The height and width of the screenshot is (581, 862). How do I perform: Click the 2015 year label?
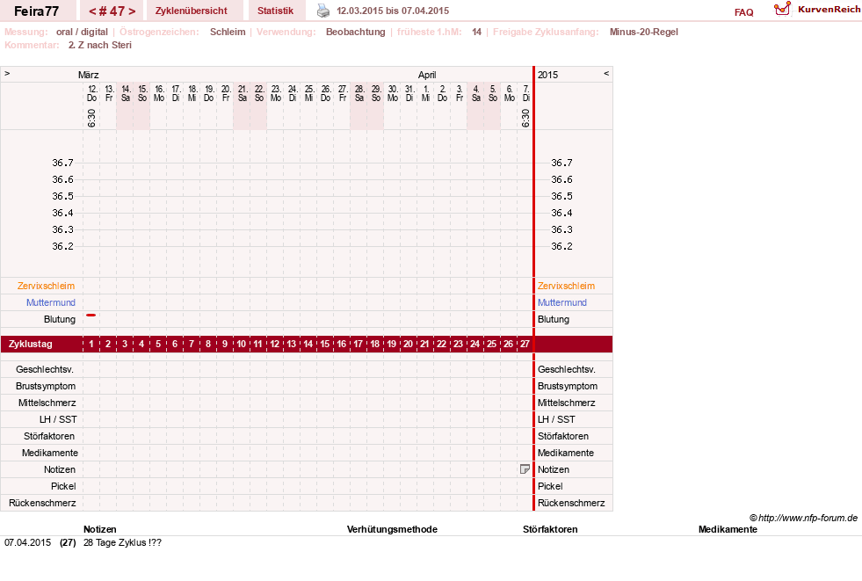point(547,75)
